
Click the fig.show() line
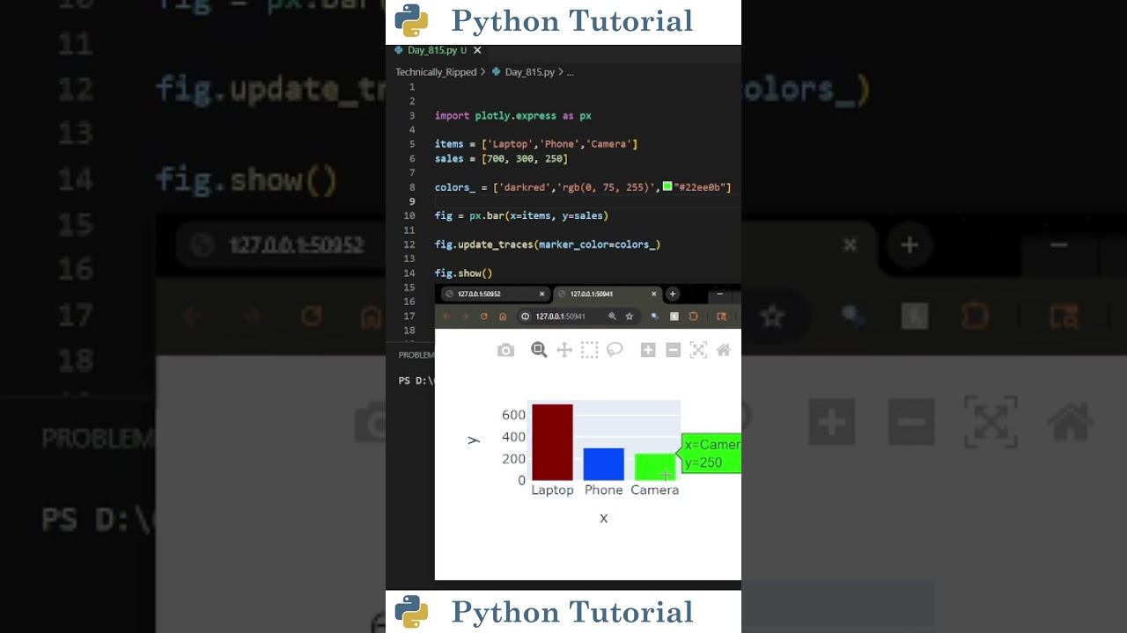(463, 273)
